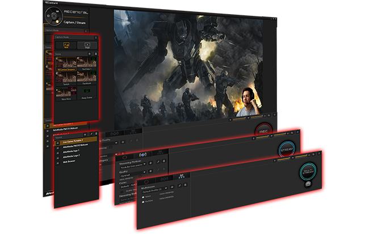Delete the streaming platform with the trash icon
The width and height of the screenshot is (369, 234).
coord(164,161)
